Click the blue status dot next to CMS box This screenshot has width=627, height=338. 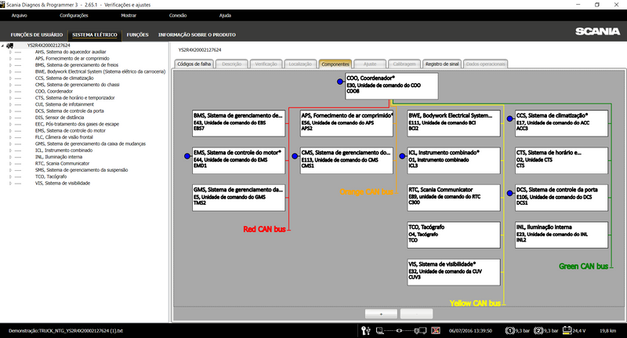point(295,156)
